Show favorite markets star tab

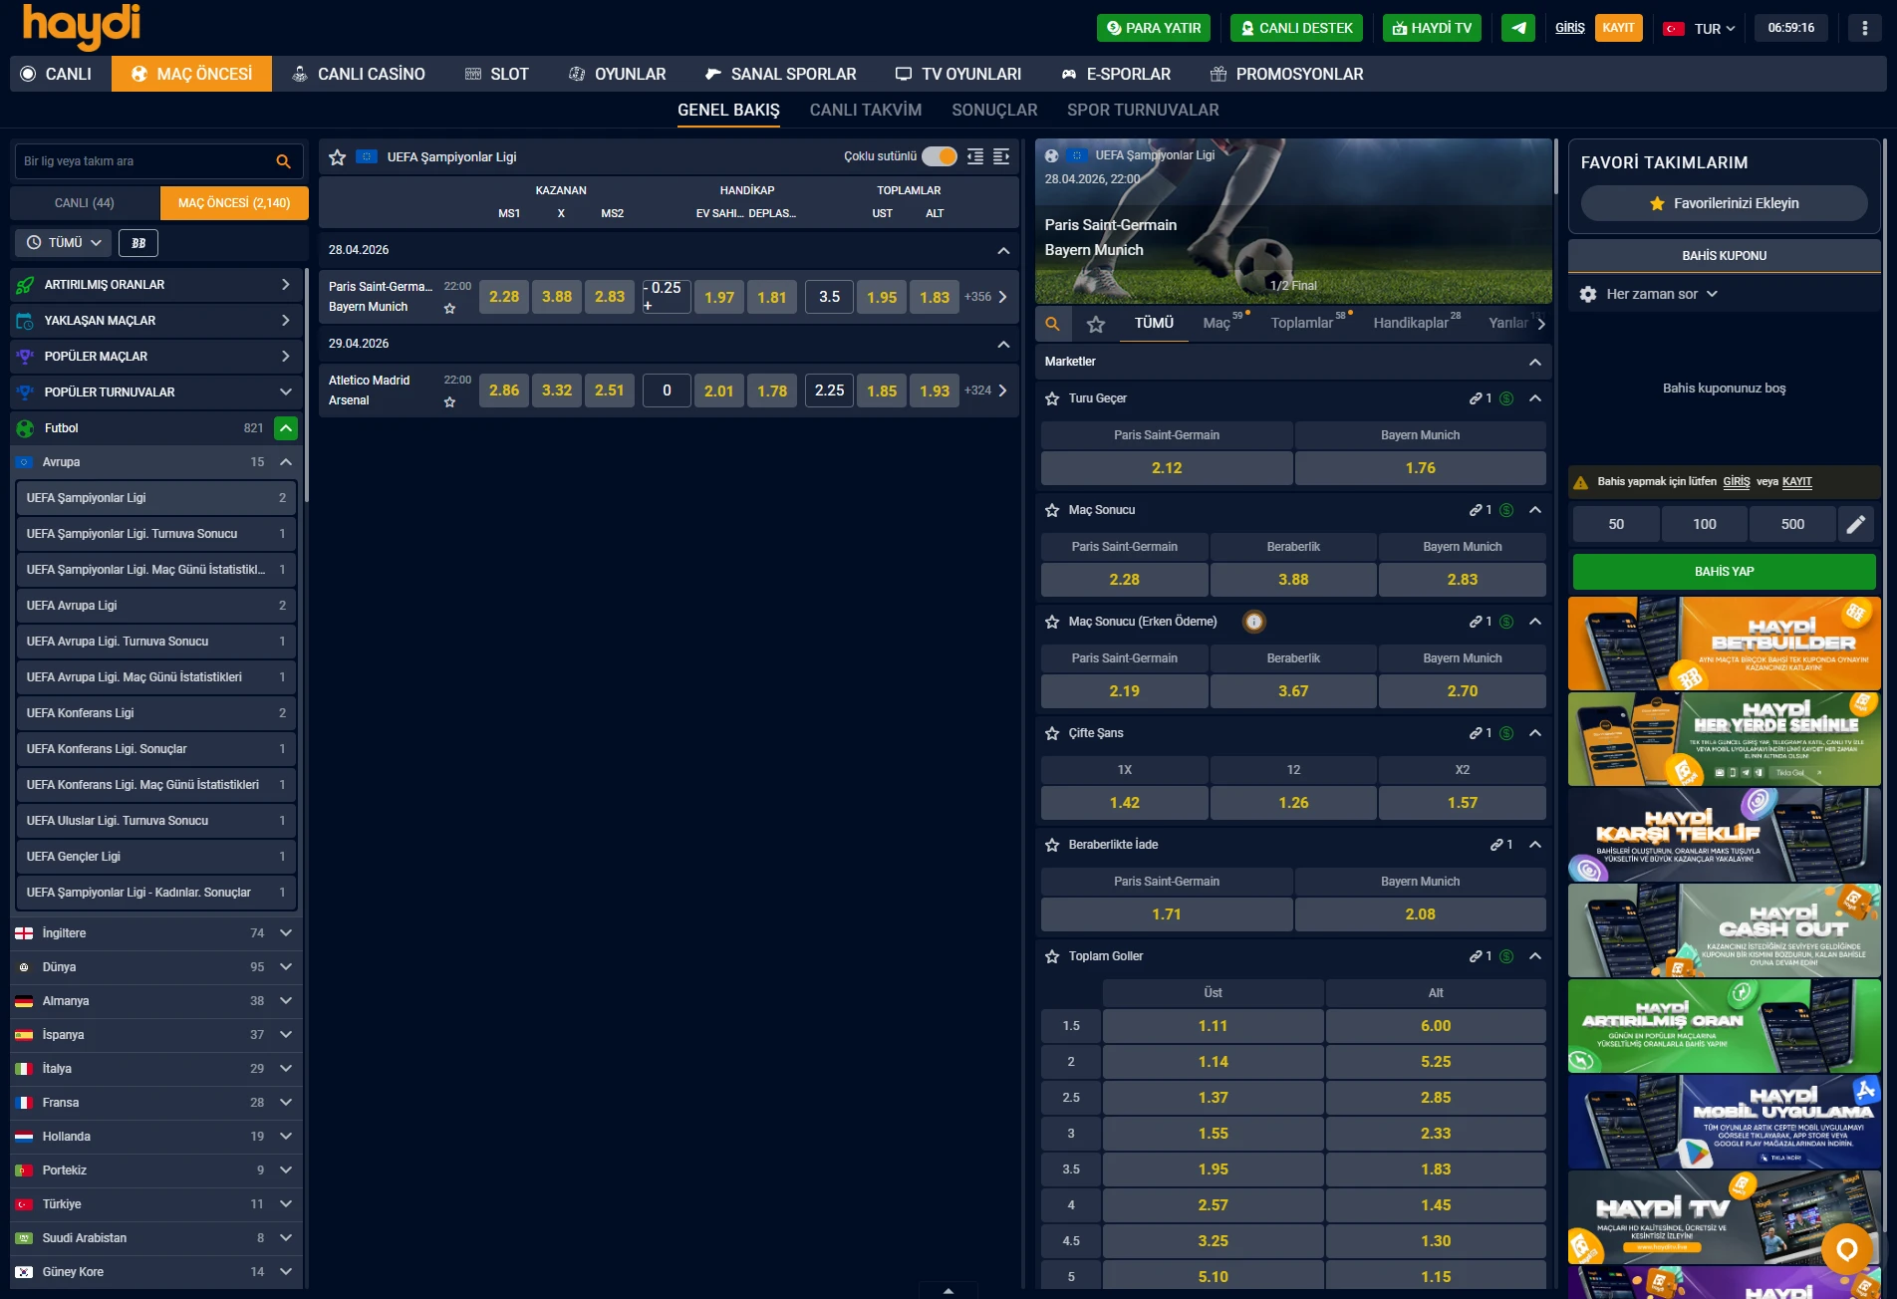click(x=1096, y=324)
